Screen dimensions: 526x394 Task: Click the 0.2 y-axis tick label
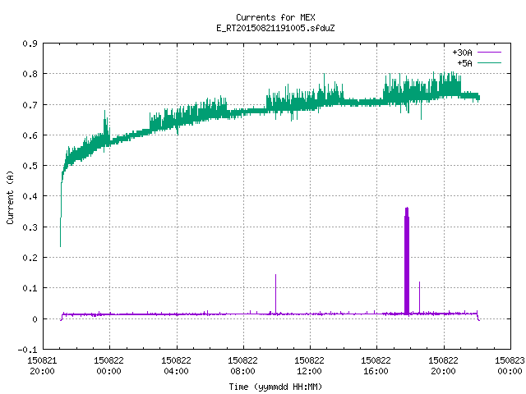[30, 258]
